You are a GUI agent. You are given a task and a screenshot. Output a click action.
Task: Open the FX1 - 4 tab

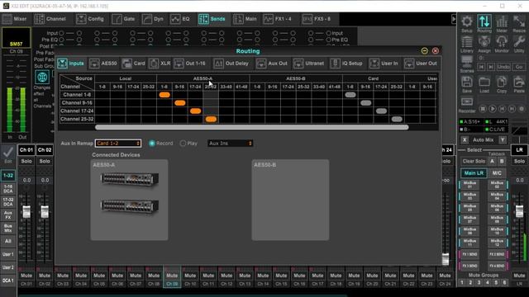(x=278, y=19)
